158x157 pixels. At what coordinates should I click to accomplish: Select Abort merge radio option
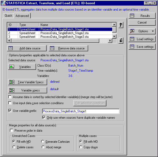pos(43,147)
